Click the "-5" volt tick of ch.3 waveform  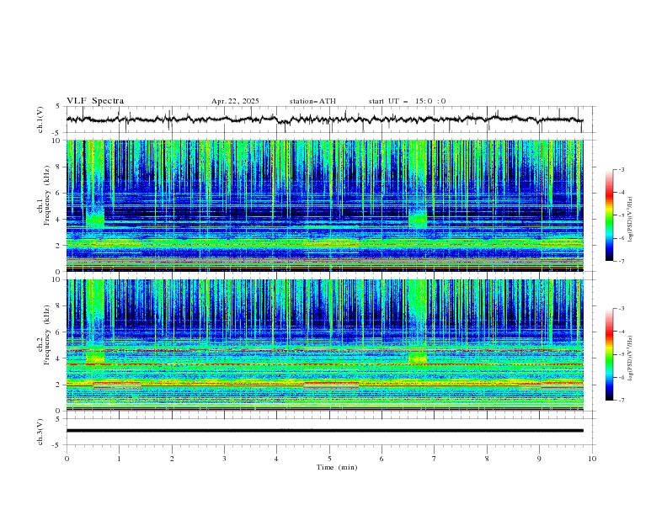coord(57,445)
